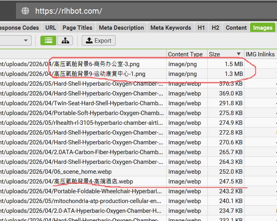This screenshot has width=277, height=221.
Task: Select the 高压氧舱背景9-运动康复中心-1.png row
Action: [138, 74]
